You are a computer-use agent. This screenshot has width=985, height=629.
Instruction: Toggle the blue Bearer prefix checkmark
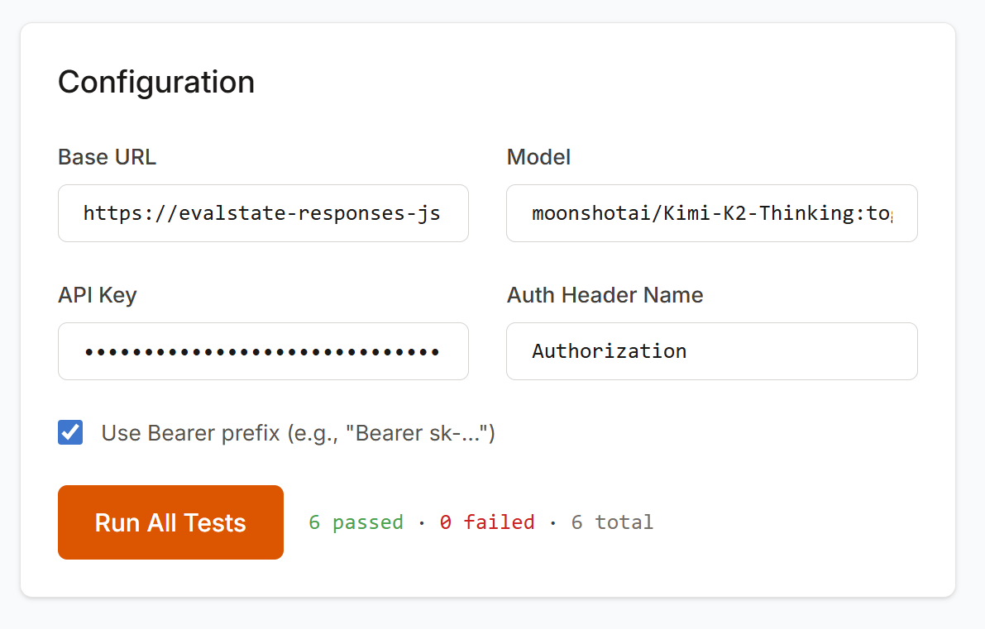pyautogui.click(x=70, y=432)
